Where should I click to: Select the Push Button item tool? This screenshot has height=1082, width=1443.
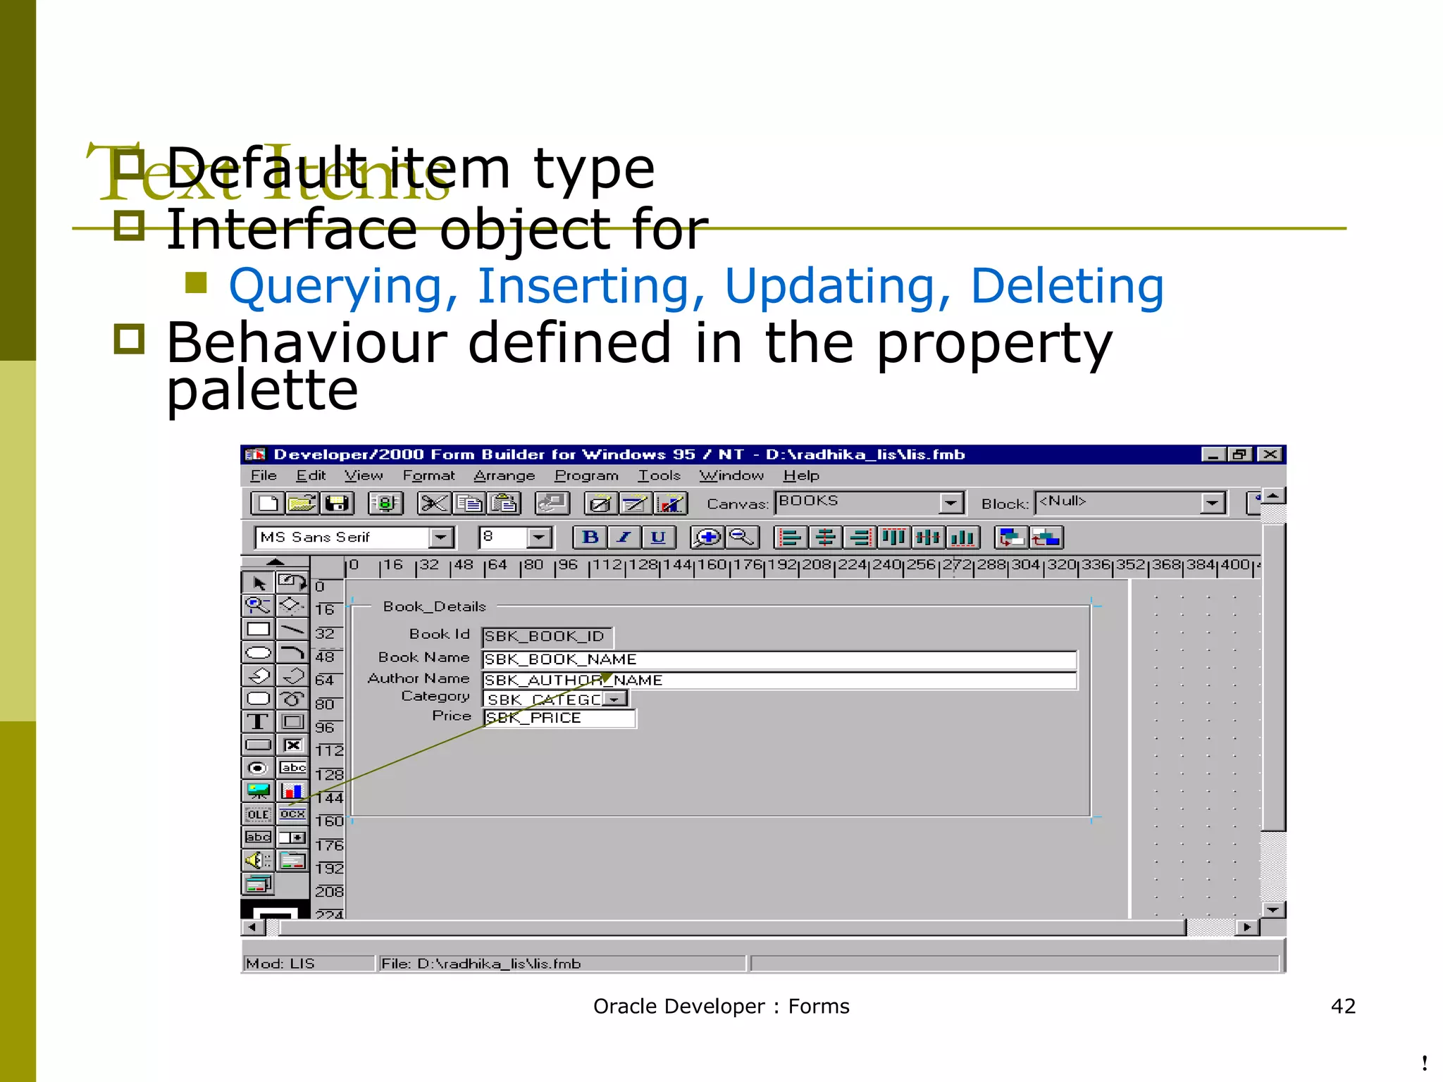[258, 745]
